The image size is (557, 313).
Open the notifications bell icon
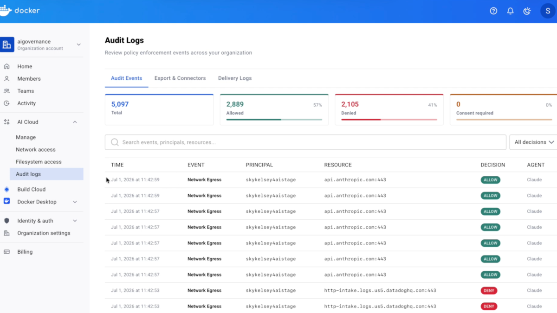(510, 11)
